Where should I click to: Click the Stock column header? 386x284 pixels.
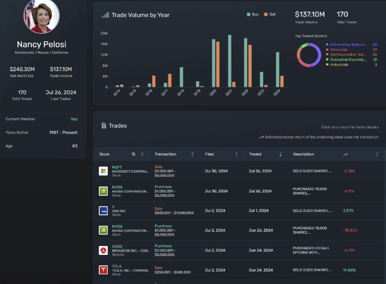(x=104, y=154)
